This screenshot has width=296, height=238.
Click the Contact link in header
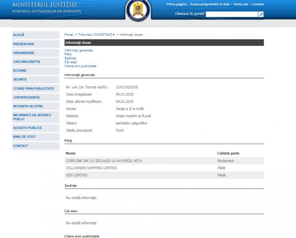258,4
